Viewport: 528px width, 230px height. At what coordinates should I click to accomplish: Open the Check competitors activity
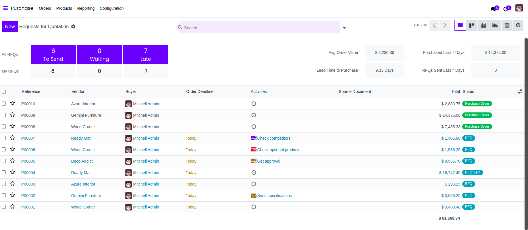(273, 138)
